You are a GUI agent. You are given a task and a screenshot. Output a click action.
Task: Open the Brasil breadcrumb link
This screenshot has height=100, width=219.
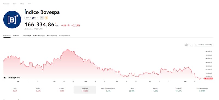coord(15,4)
